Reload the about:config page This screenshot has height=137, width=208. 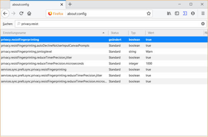(22, 13)
